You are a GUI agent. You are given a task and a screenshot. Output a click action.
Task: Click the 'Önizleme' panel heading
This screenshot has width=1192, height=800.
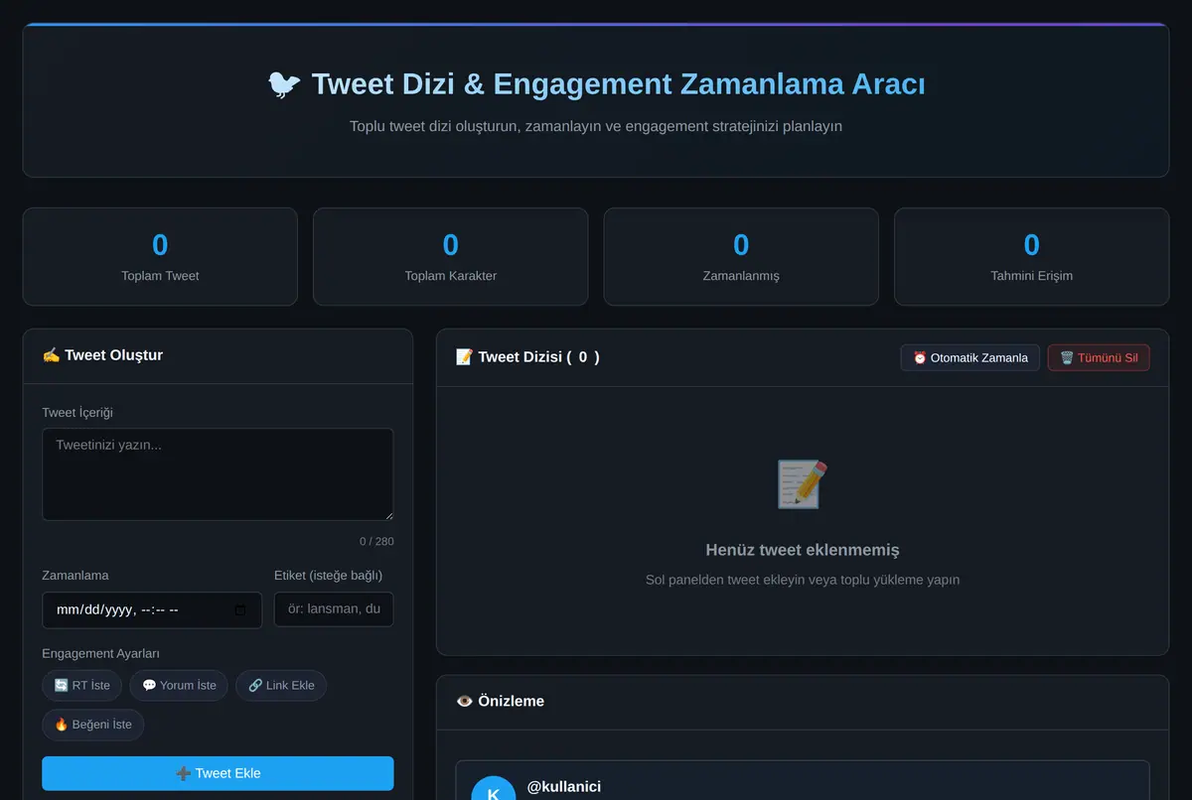click(x=500, y=701)
